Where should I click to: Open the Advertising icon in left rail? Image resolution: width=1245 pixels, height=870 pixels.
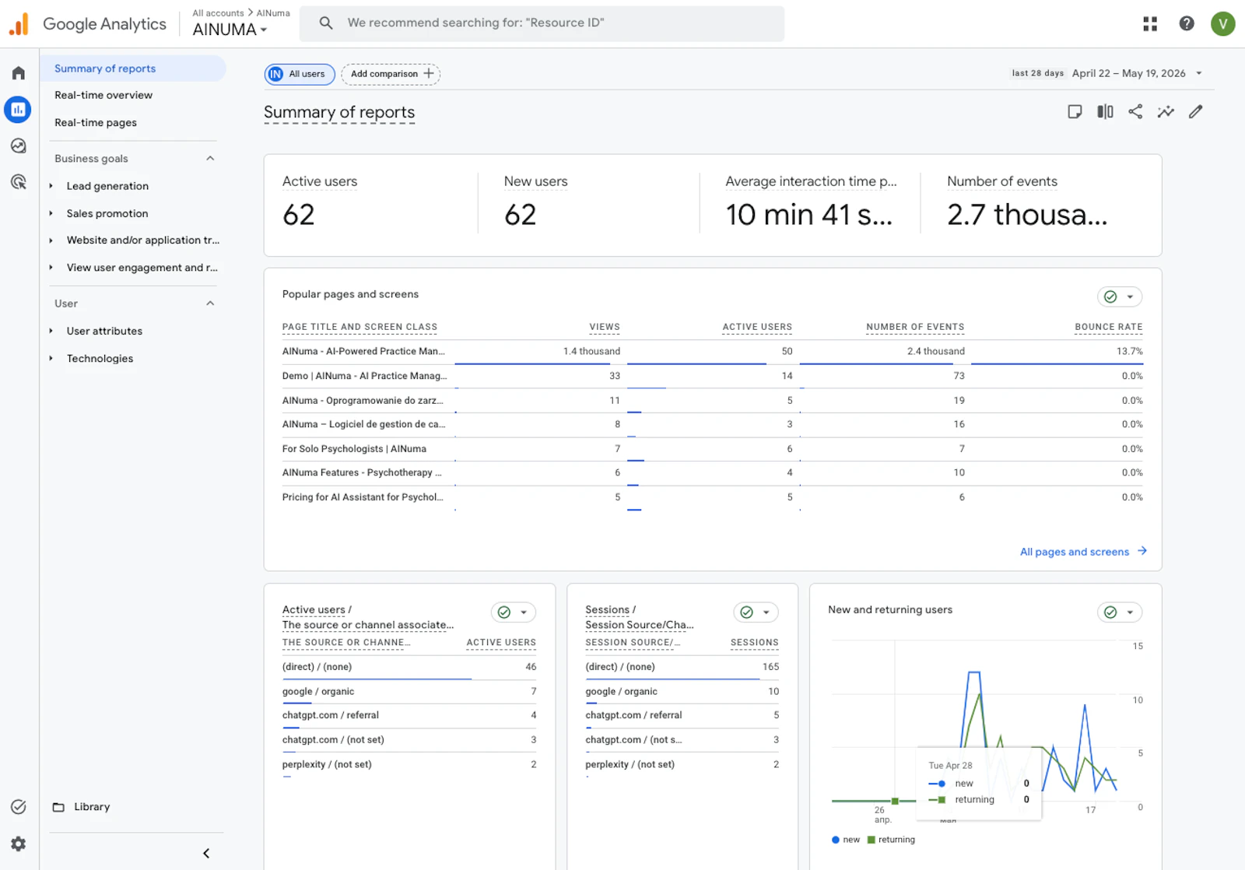19,182
